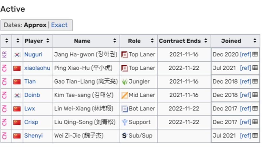
Task: Sort table by Name column
Action: pos(115,41)
